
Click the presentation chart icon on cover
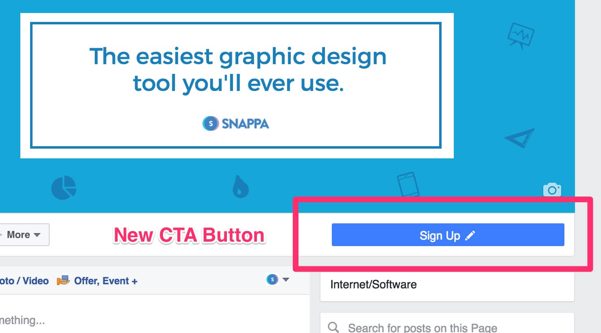520,36
